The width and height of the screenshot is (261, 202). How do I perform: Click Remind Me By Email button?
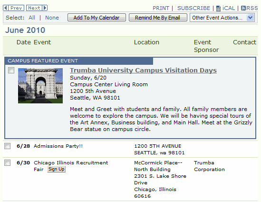[x=158, y=18]
